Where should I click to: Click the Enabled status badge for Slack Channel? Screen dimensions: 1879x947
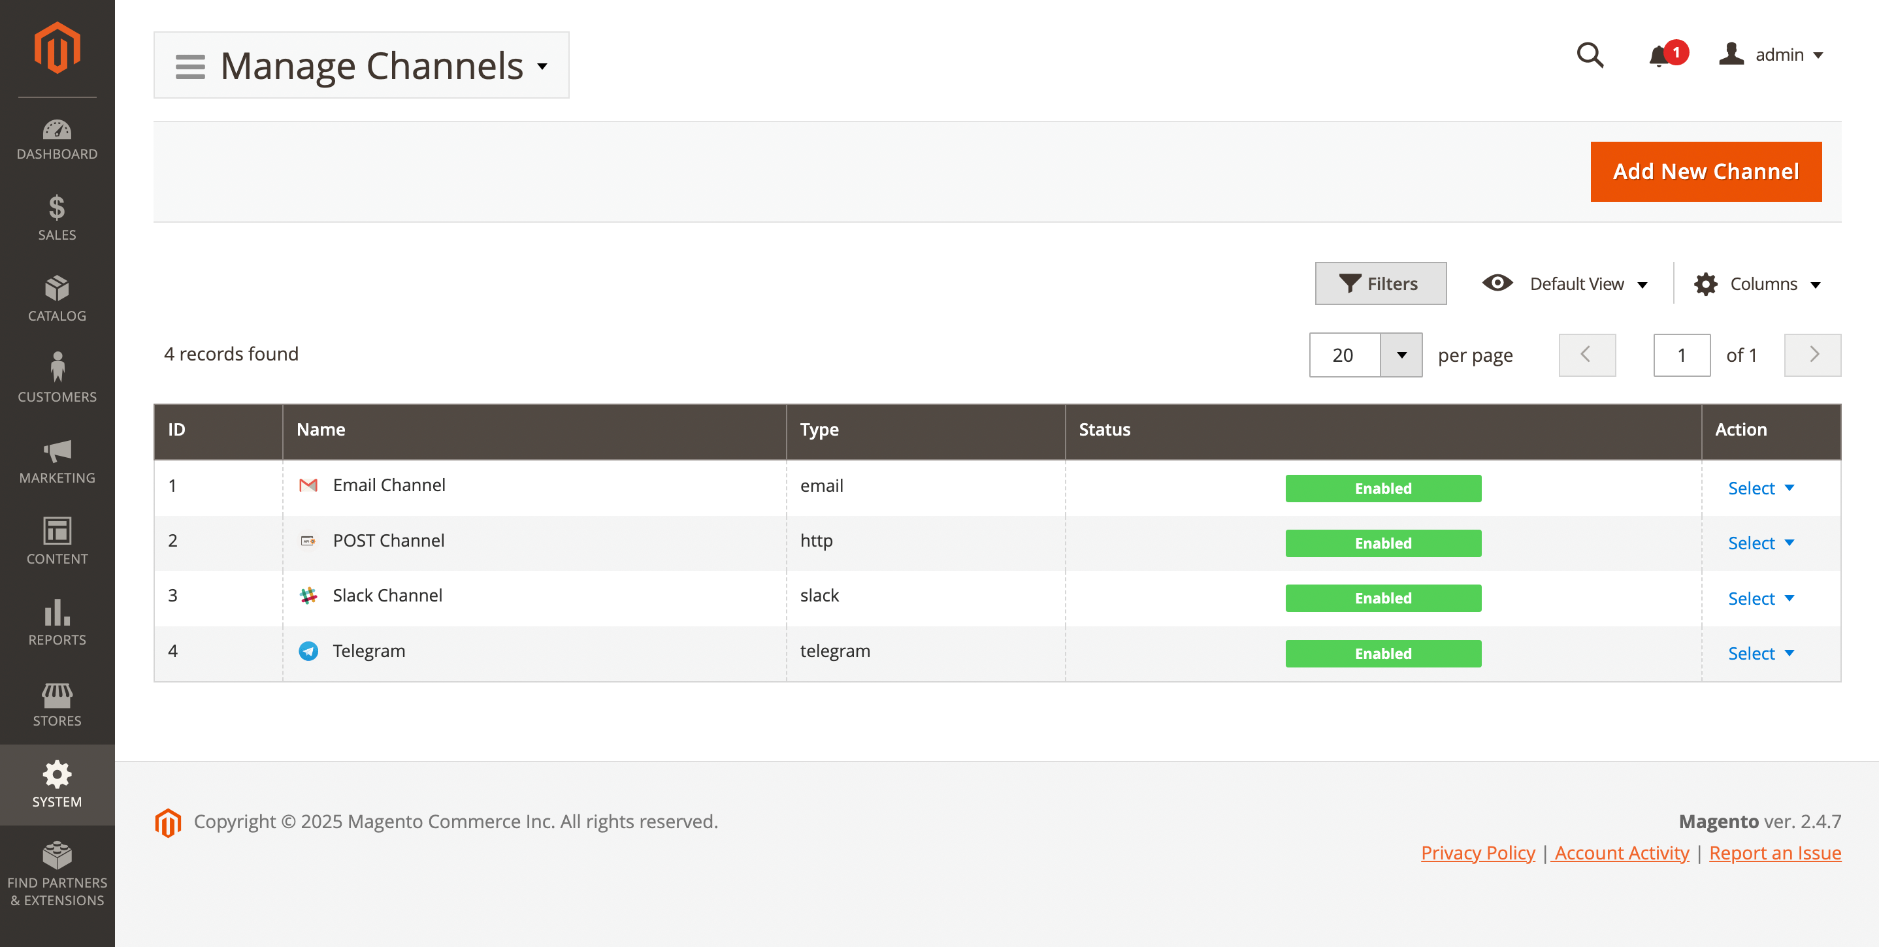(x=1383, y=597)
